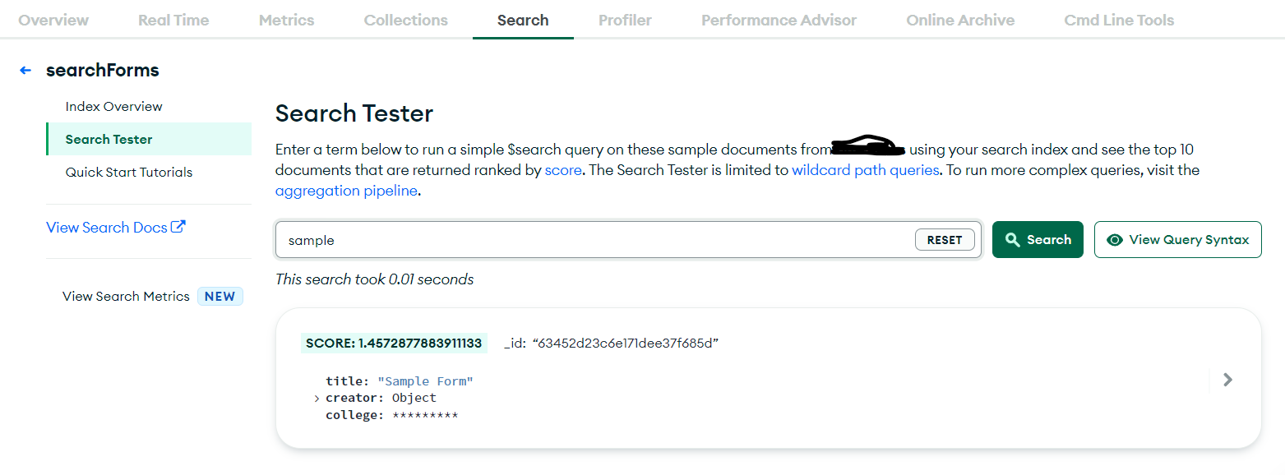
Task: Click the RESET button in the search box
Action: pos(944,239)
